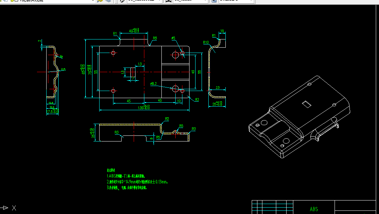379x214 pixels.
Task: Click the stacked layers icon
Action: point(108,1)
